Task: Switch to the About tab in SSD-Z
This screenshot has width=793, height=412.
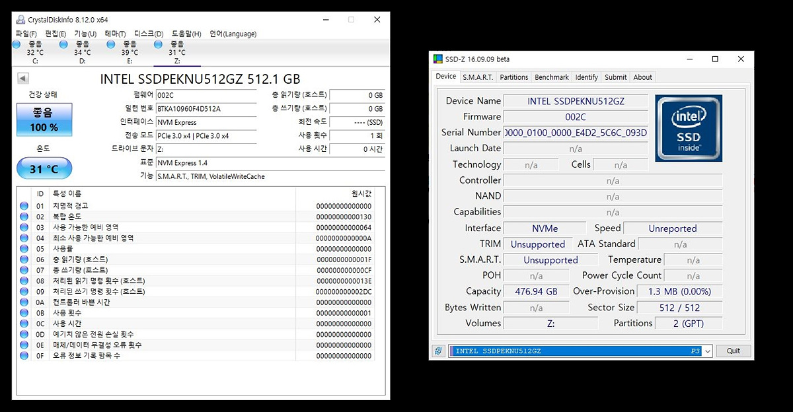Action: (643, 77)
